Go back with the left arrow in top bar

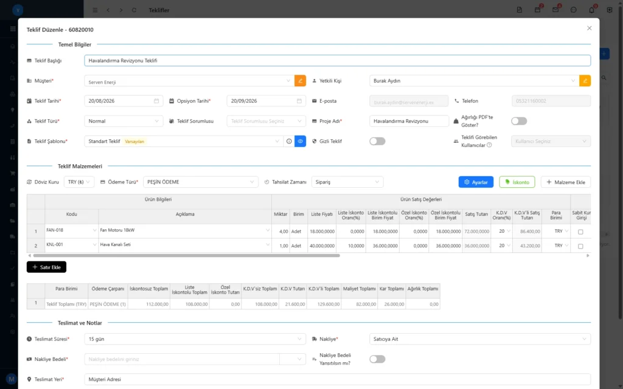click(108, 10)
